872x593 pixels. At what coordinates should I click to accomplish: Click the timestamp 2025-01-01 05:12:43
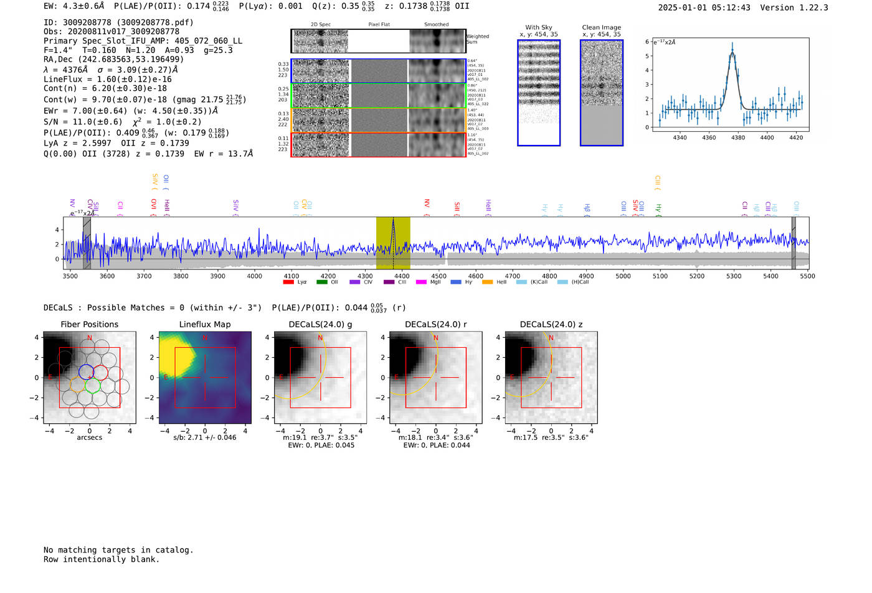[x=704, y=7]
